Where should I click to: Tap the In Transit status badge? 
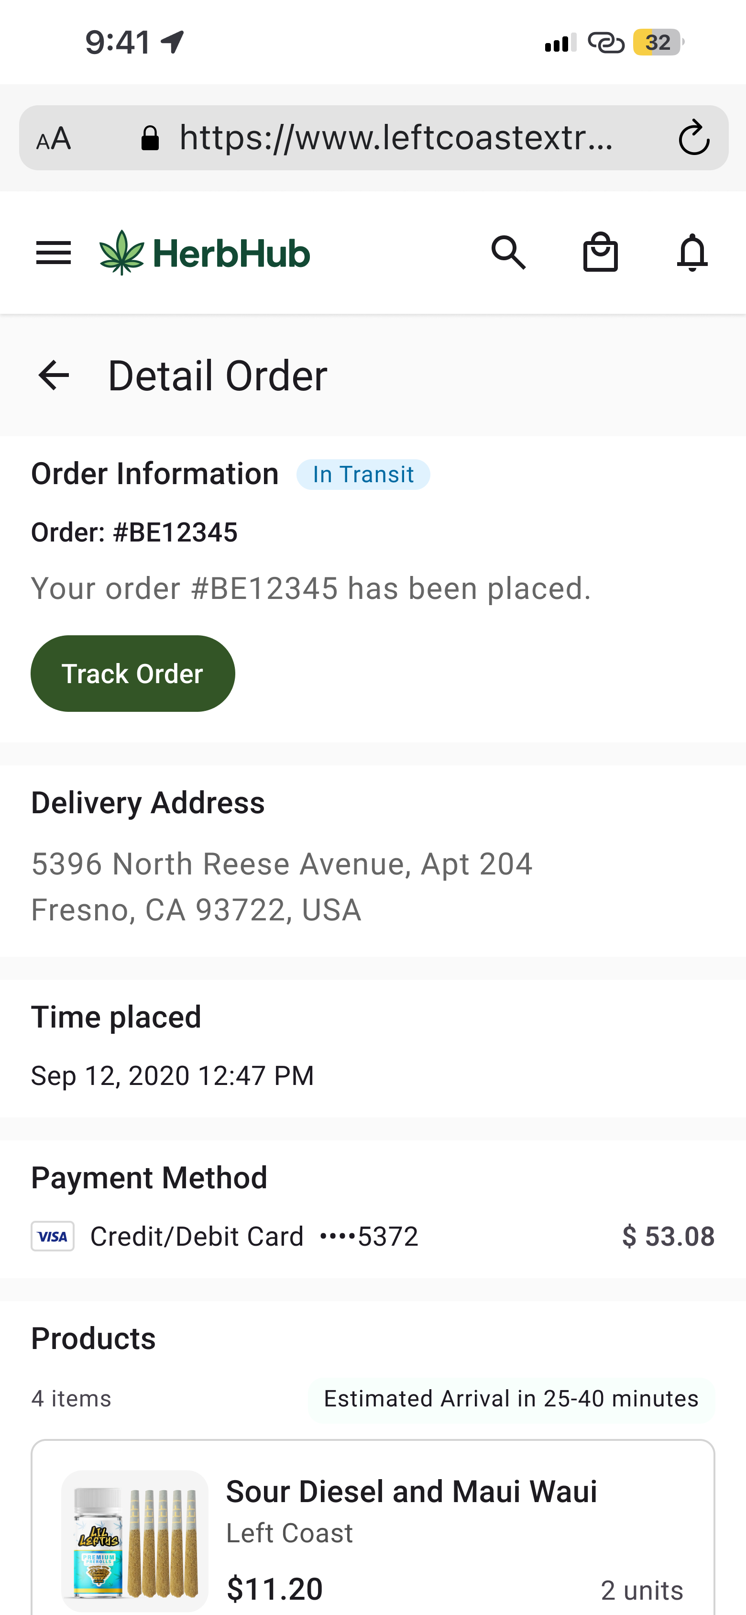tap(363, 475)
